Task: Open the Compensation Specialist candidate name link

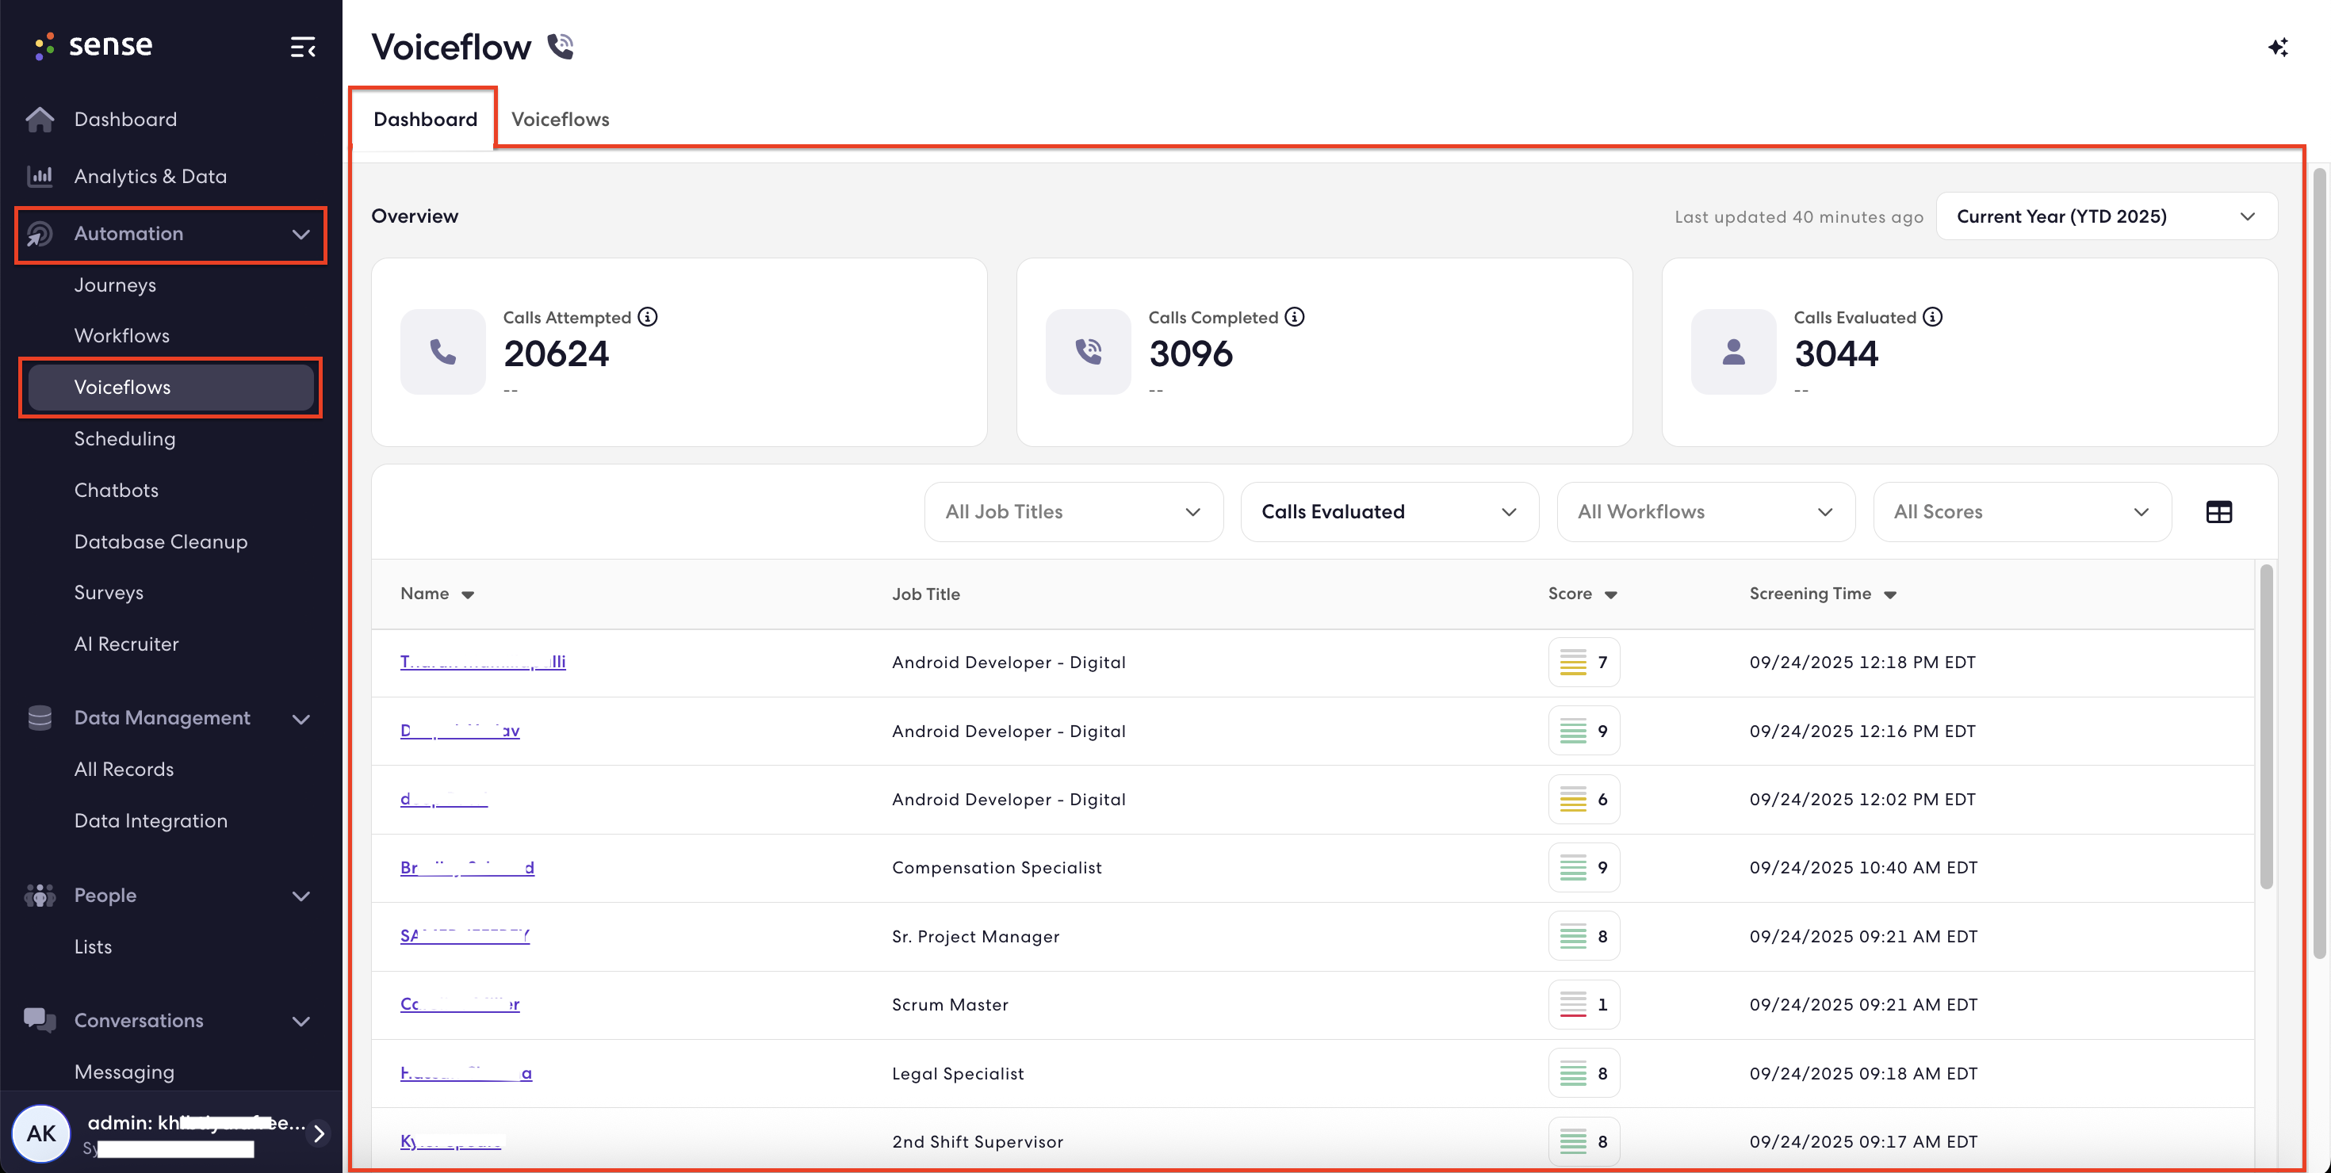Action: point(467,867)
